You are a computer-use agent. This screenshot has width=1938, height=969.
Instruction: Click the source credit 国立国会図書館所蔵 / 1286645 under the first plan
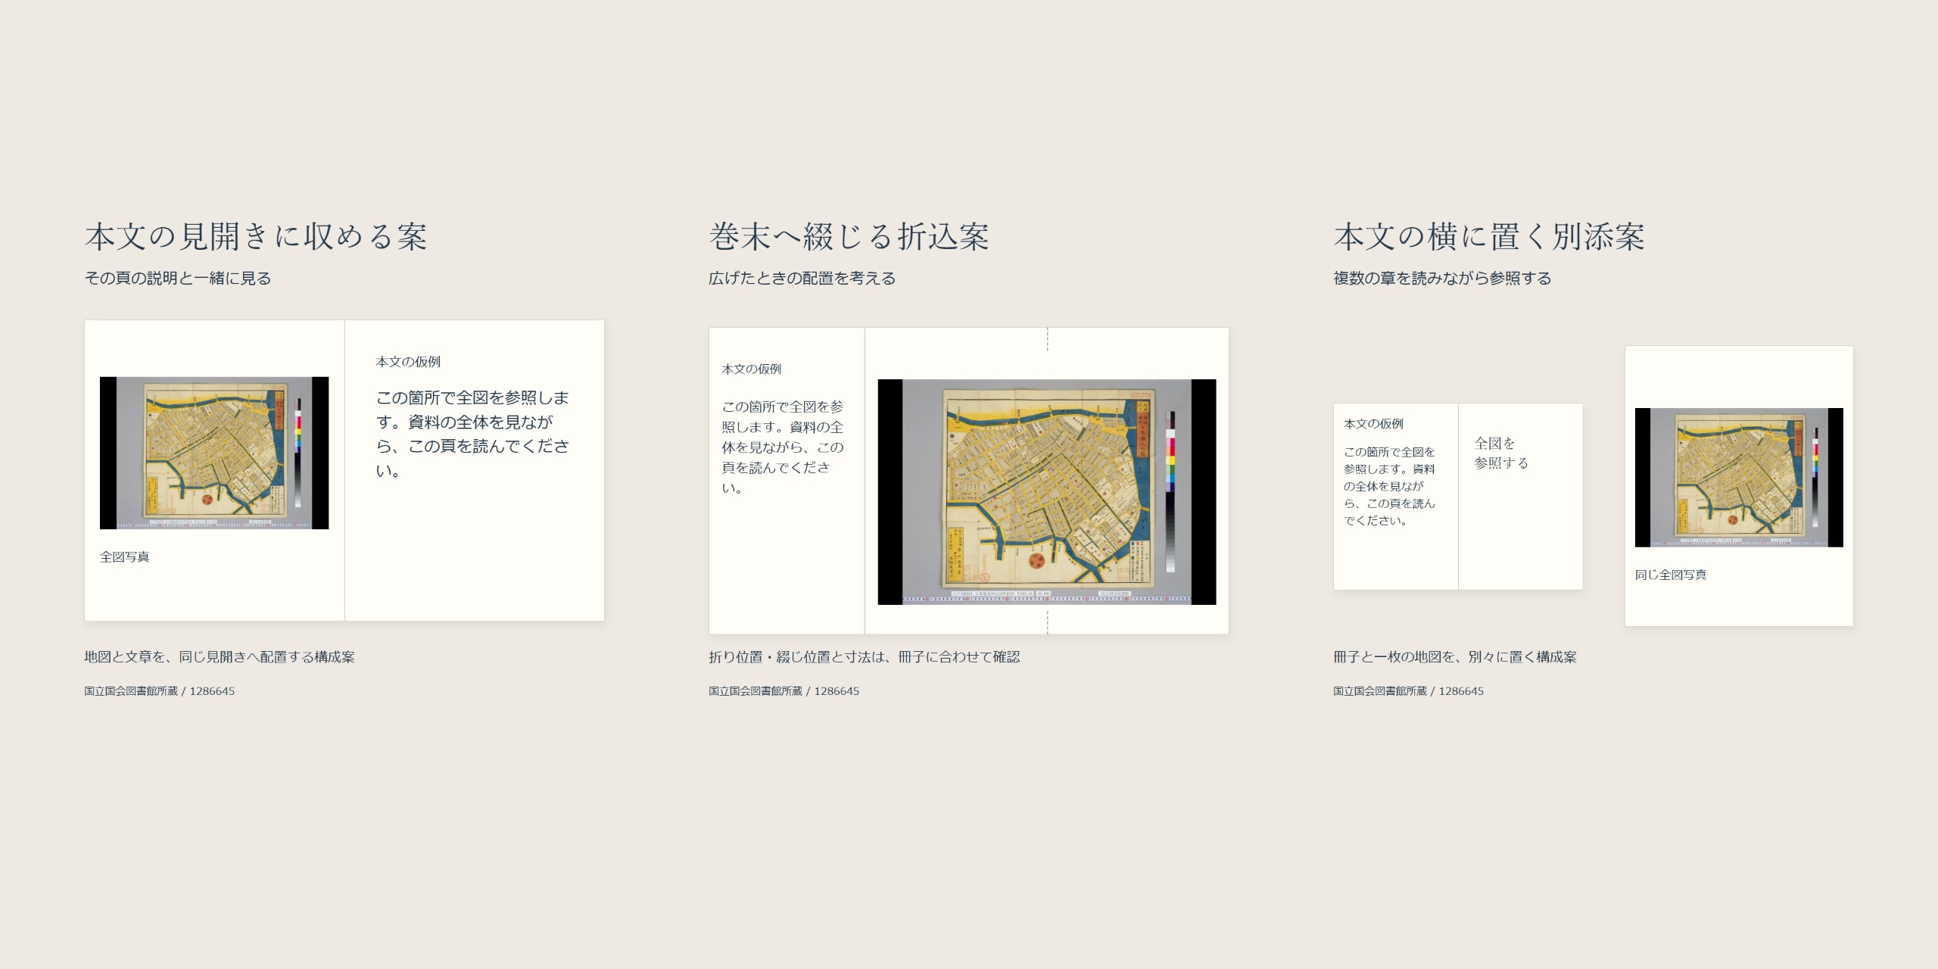point(160,690)
